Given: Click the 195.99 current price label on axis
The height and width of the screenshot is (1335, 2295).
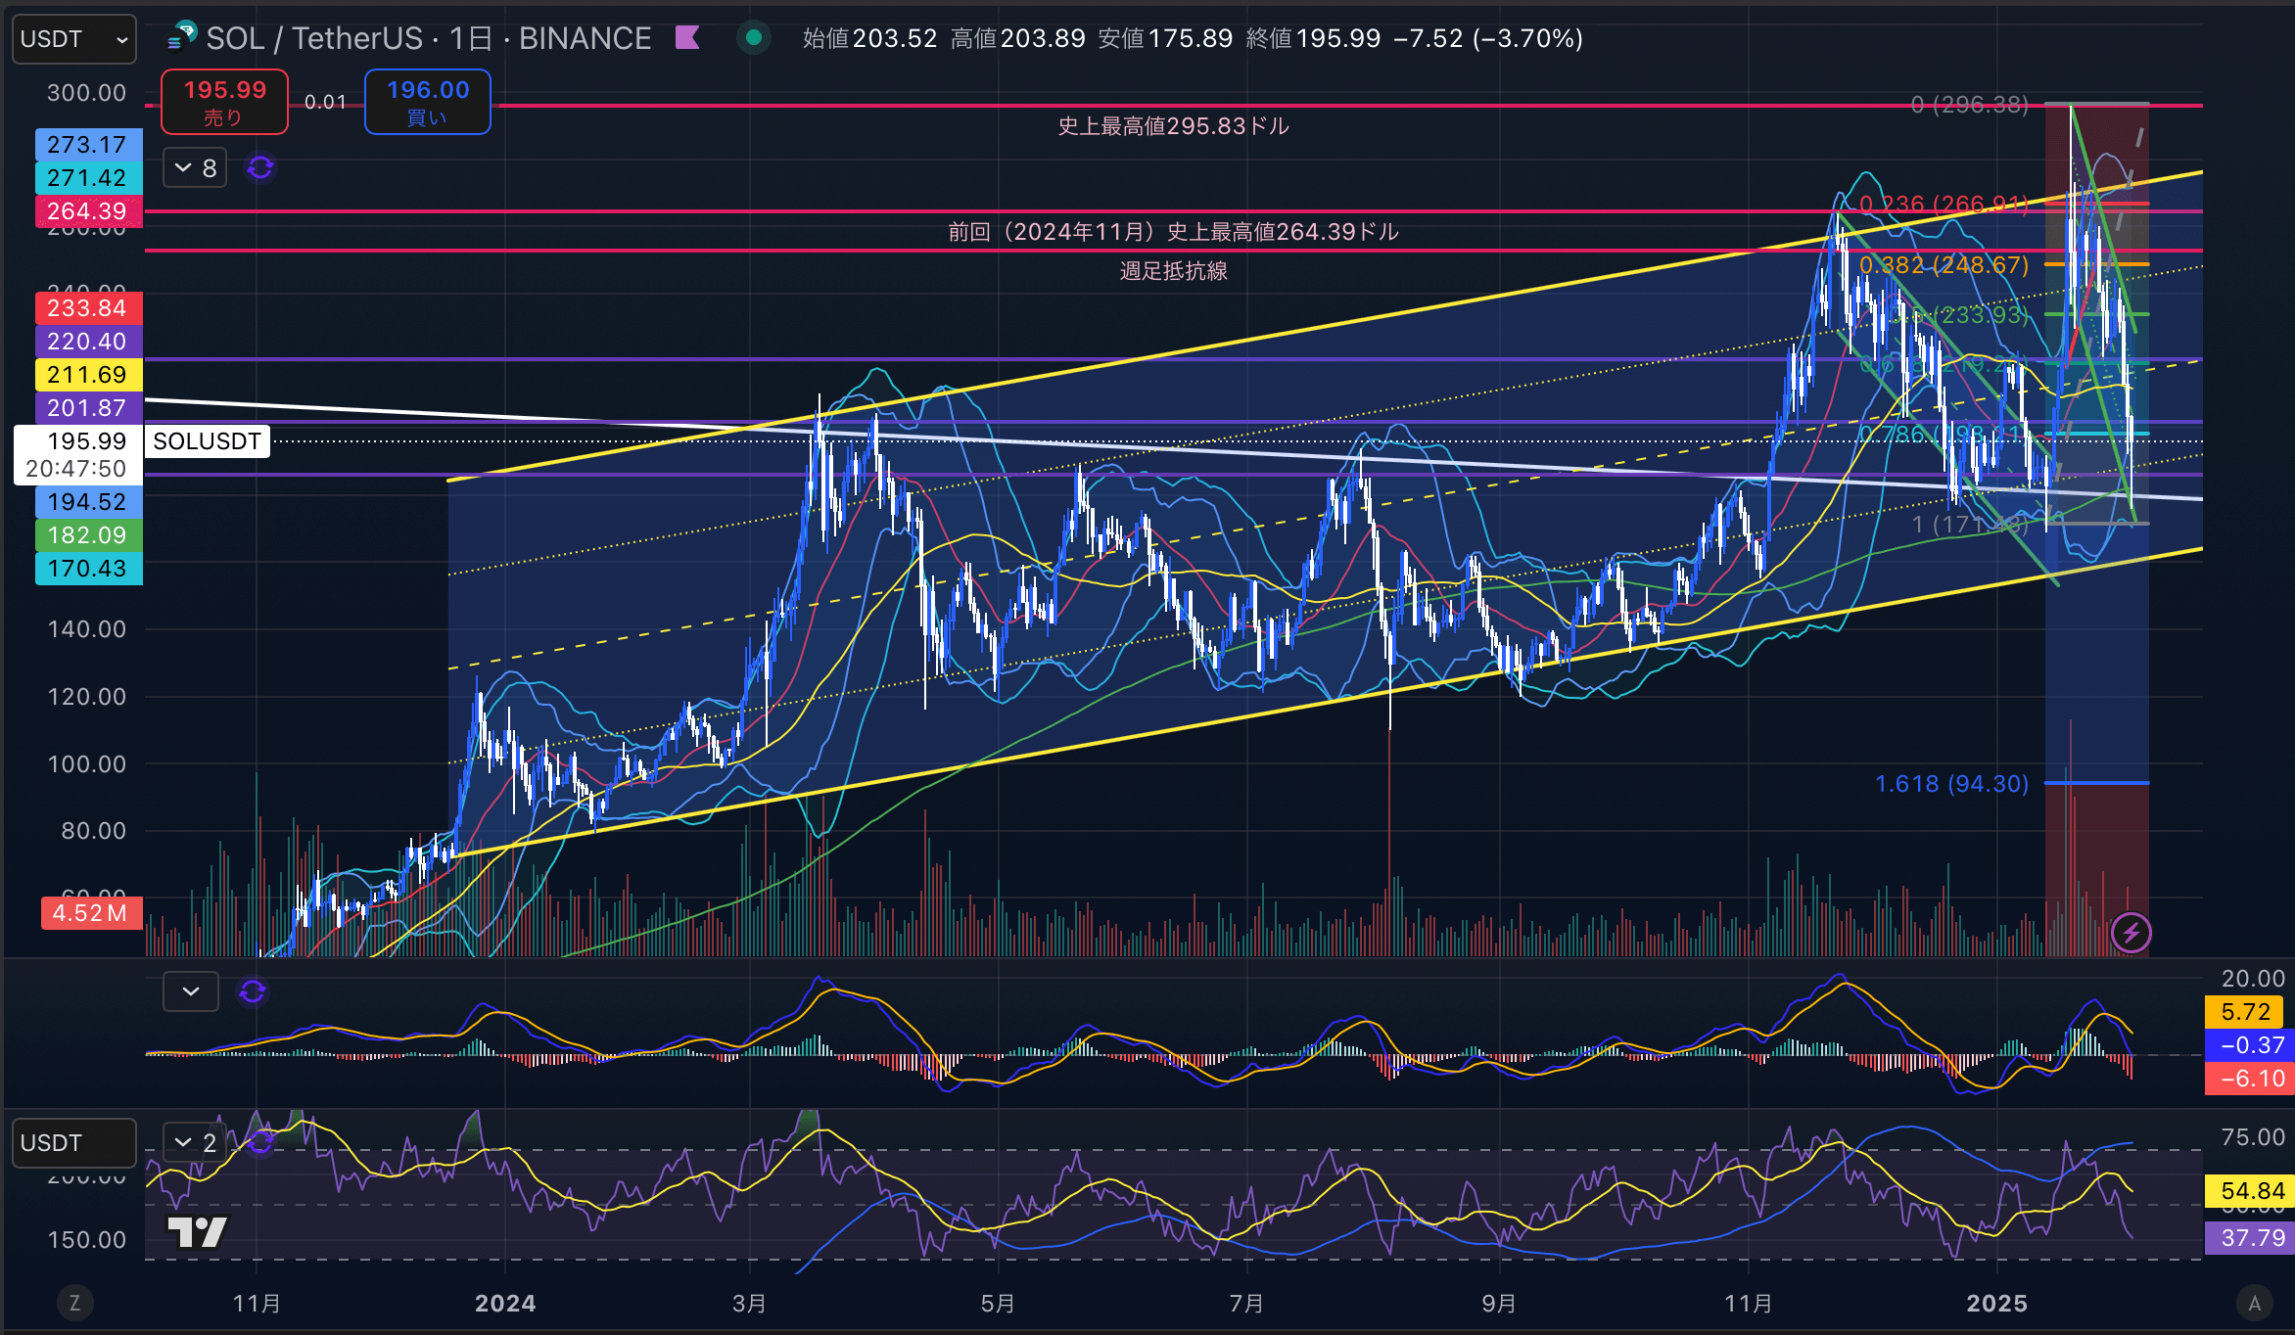Looking at the screenshot, I should coord(87,441).
